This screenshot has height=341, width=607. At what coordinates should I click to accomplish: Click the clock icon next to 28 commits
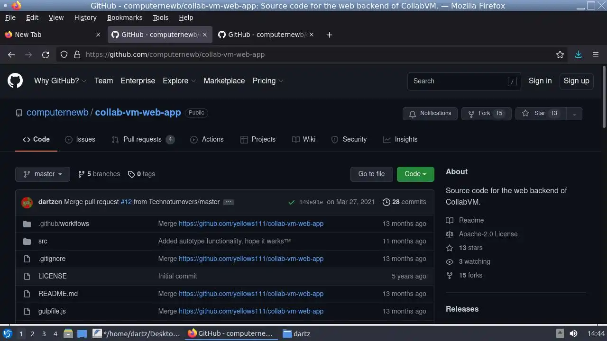point(386,202)
